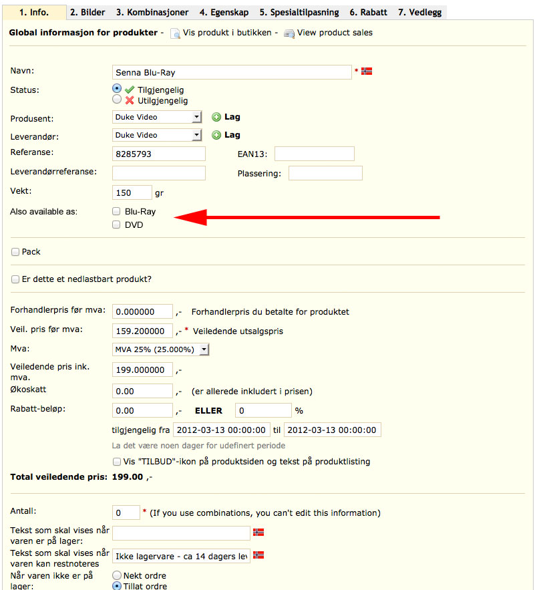Open the Produsent Duke Video dropdown
Viewport: 537px width, 590px height.
pos(157,117)
